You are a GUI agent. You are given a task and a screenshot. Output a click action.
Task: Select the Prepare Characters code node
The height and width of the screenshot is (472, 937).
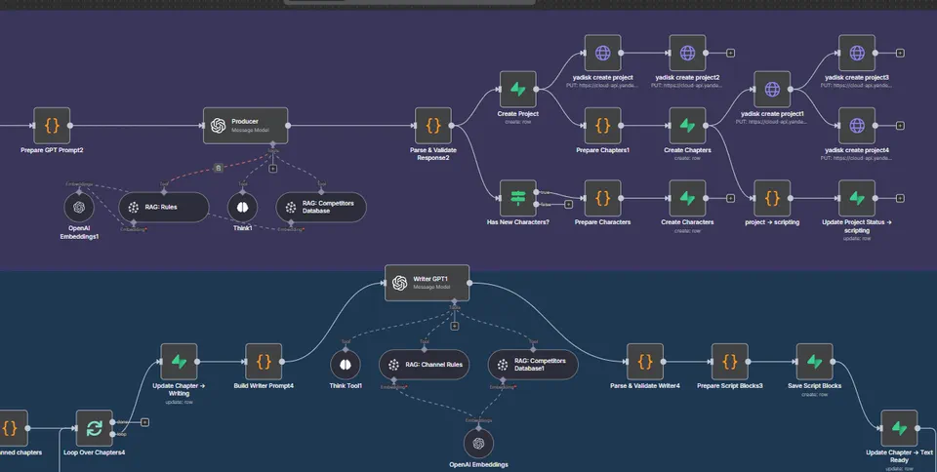(x=603, y=198)
